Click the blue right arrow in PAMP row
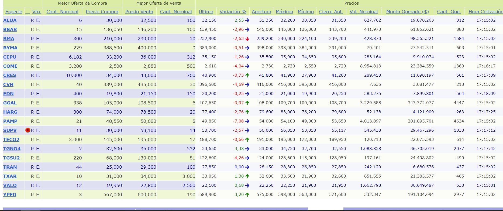The height and width of the screenshot is (211, 503). (x=247, y=121)
